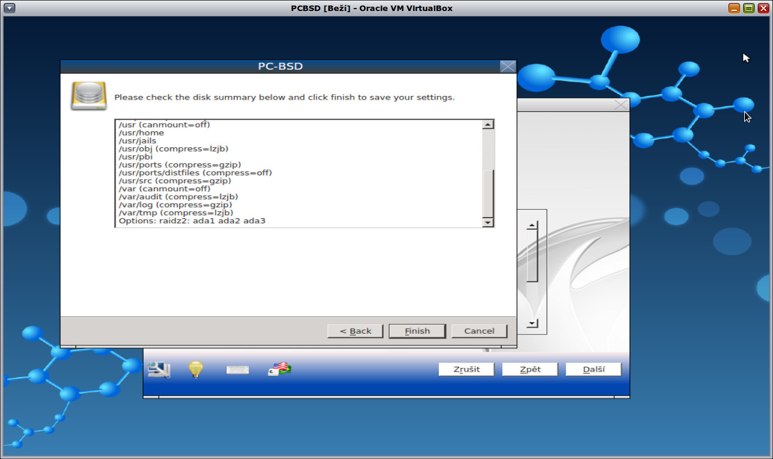The image size is (773, 459).
Task: Click the lightbulb help icon
Action: [x=196, y=369]
